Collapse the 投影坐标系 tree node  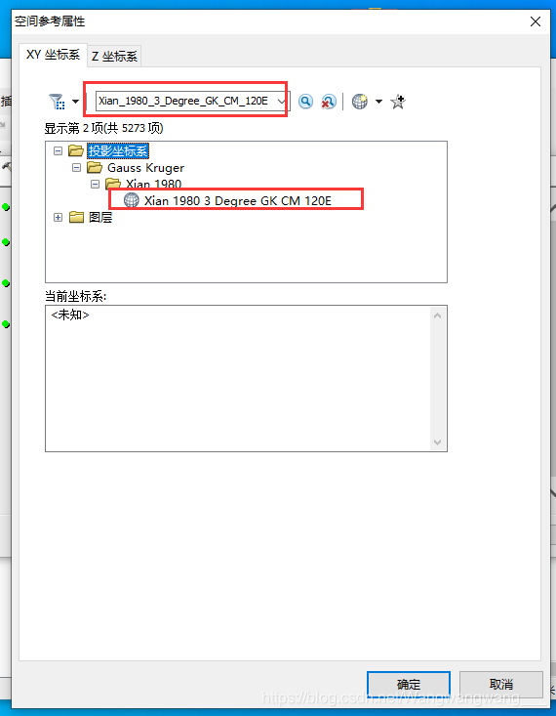click(x=58, y=150)
